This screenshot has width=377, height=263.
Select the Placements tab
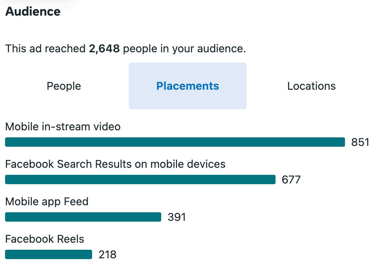tap(188, 86)
